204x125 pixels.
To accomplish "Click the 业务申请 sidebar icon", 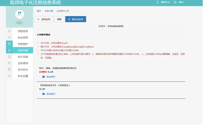I will click(x=10, y=50).
